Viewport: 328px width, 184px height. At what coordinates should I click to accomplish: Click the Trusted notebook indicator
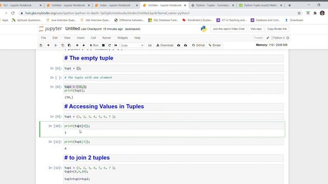click(258, 38)
